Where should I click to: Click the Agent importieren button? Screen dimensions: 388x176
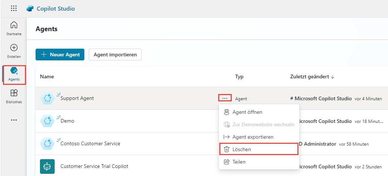[x=115, y=55]
